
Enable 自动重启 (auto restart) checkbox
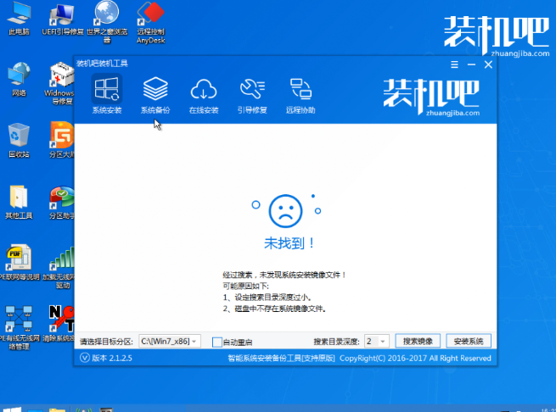217,342
